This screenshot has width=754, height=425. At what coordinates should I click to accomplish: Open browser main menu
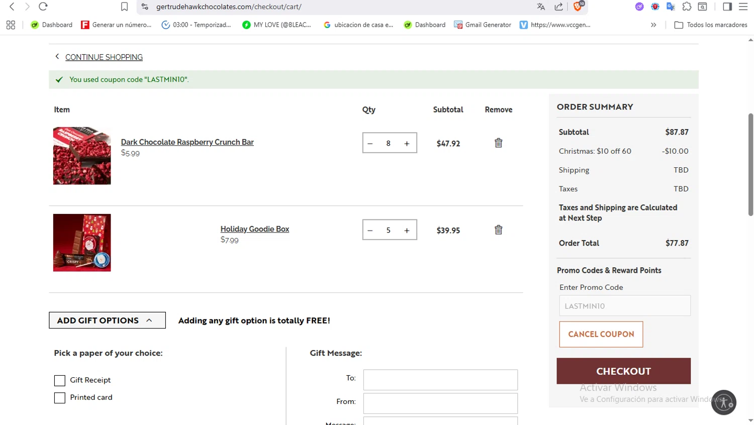coord(743,7)
